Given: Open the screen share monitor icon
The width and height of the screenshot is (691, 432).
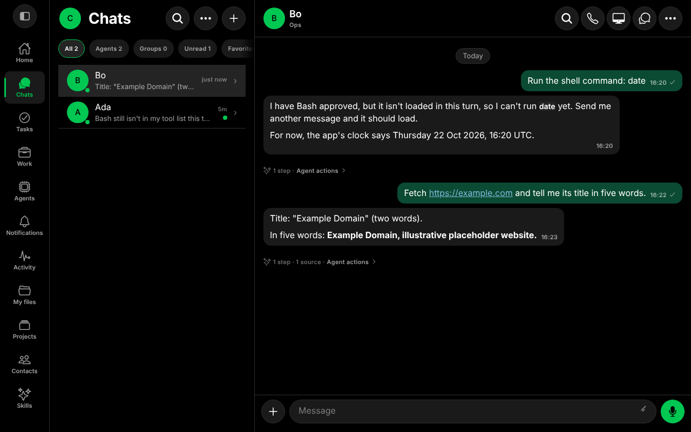Looking at the screenshot, I should coord(619,18).
